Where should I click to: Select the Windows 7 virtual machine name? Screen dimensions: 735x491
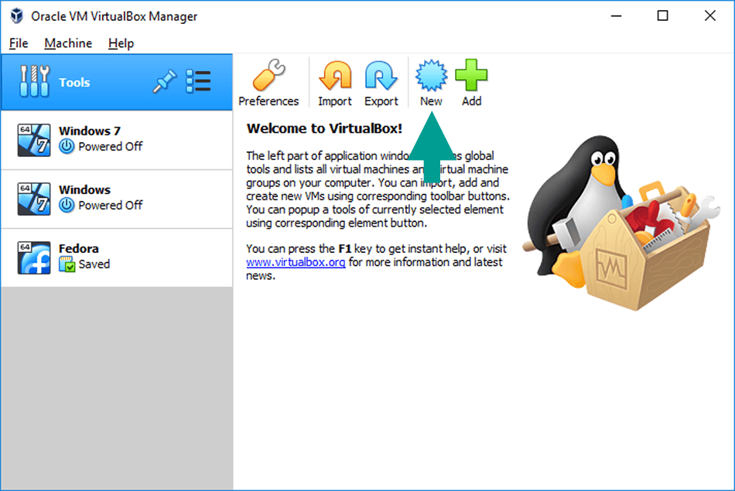(90, 131)
